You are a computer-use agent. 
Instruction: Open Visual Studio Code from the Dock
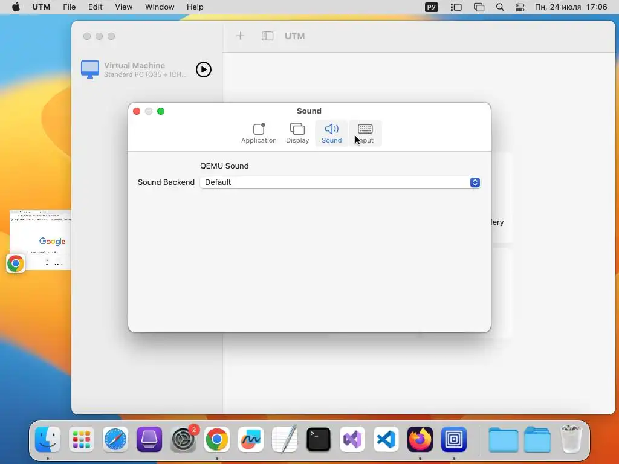click(386, 439)
